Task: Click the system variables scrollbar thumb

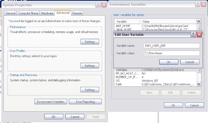Action: point(199,71)
